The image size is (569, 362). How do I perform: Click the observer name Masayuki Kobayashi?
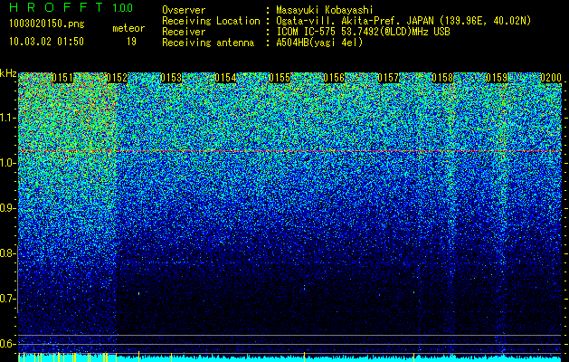click(324, 10)
